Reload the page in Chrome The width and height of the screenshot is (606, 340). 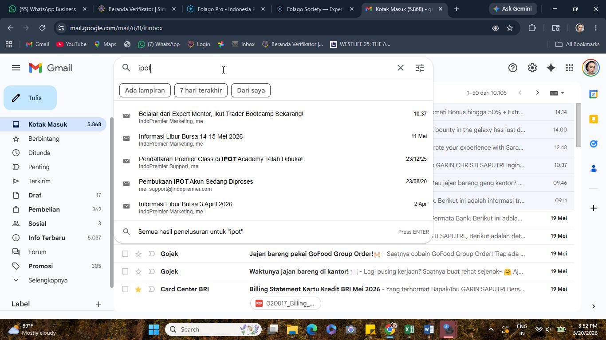click(42, 28)
